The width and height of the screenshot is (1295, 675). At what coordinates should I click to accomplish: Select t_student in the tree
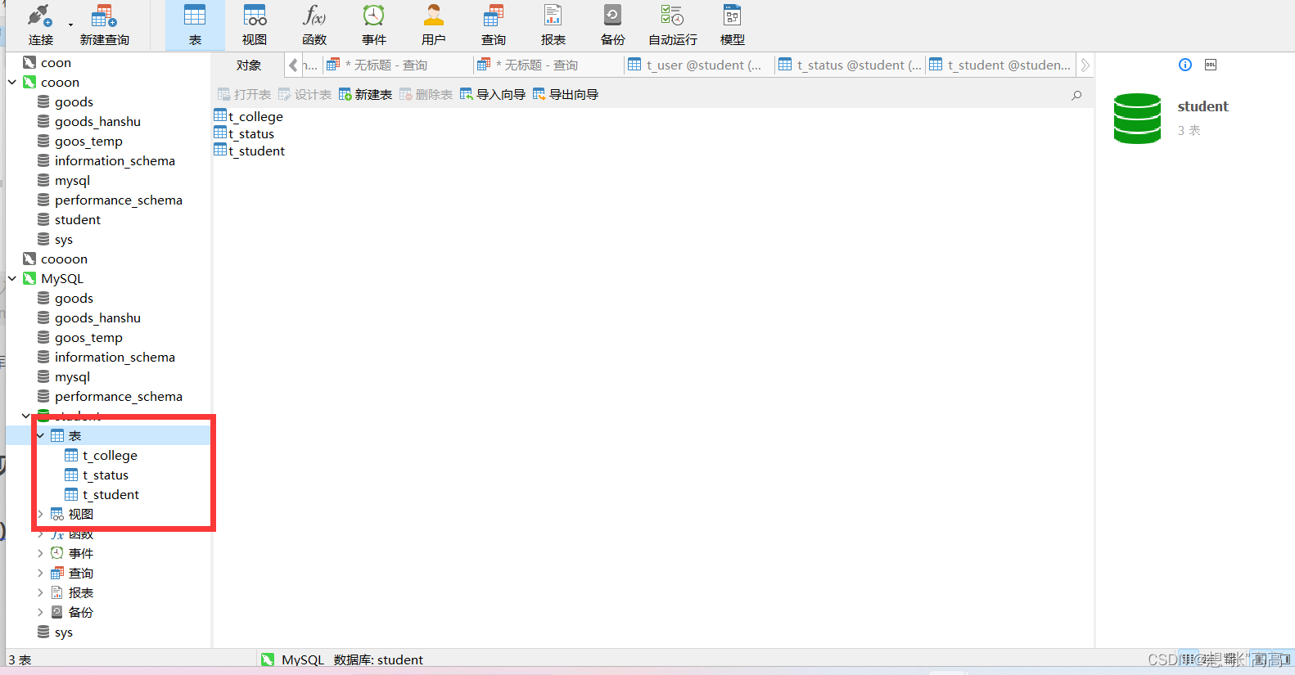[111, 494]
